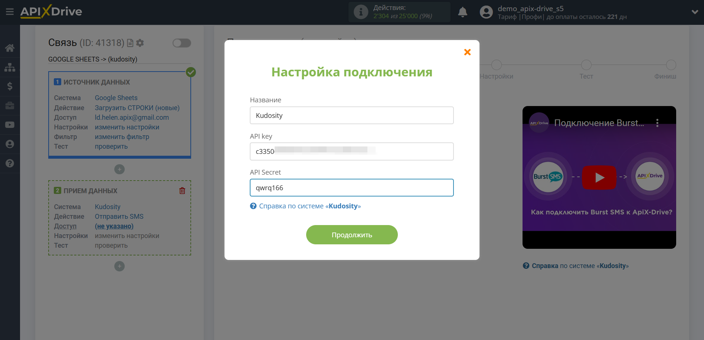This screenshot has height=340, width=704.
Task: Open the connections sitemap sidebar icon
Action: pyautogui.click(x=10, y=67)
